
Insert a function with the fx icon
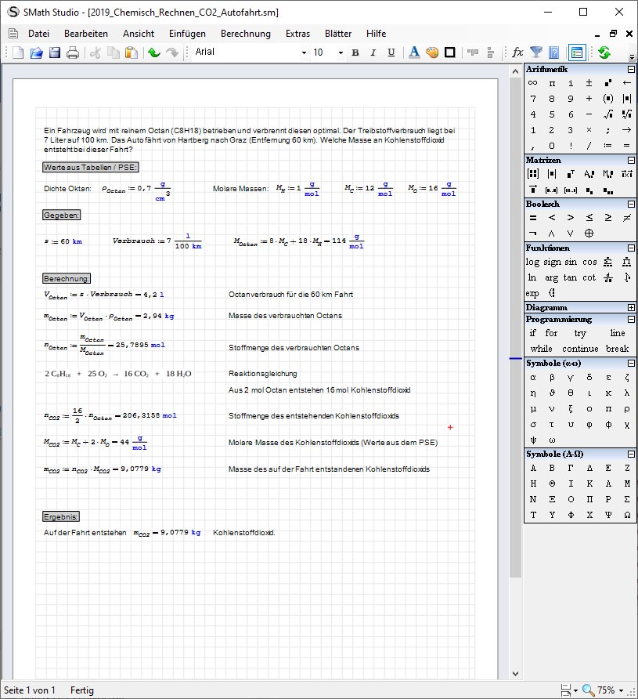pyautogui.click(x=517, y=53)
